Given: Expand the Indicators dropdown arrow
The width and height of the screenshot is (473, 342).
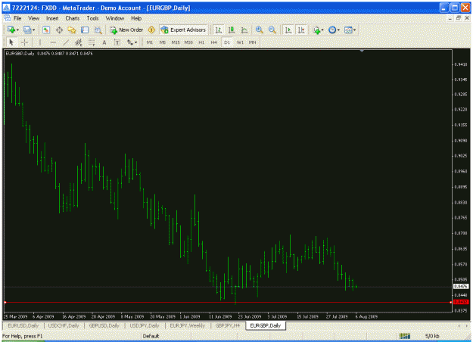Looking at the screenshot, I should [322, 30].
